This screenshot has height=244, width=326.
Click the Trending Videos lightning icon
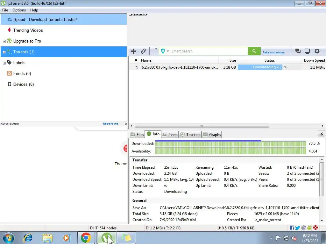pos(9,30)
